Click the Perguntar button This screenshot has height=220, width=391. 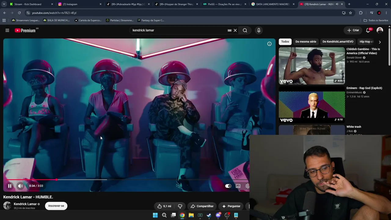tap(231, 206)
